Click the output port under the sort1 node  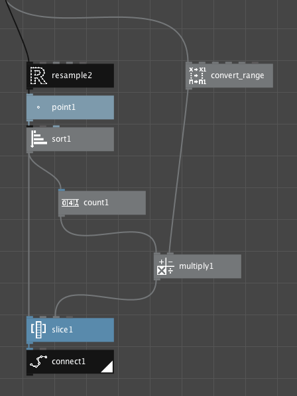pos(30,152)
